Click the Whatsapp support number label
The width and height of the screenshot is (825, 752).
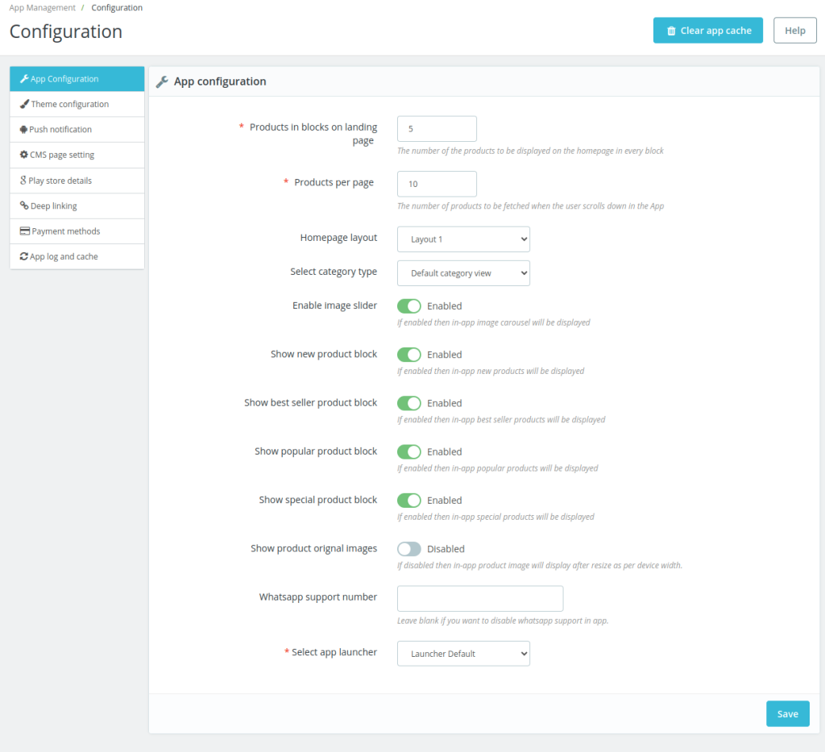tap(317, 596)
